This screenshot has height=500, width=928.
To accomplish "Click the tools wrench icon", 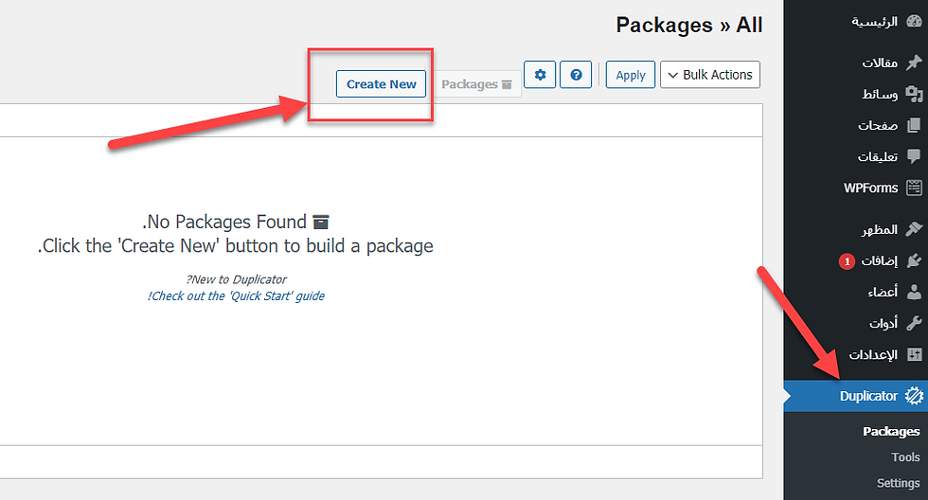I will pyautogui.click(x=914, y=323).
